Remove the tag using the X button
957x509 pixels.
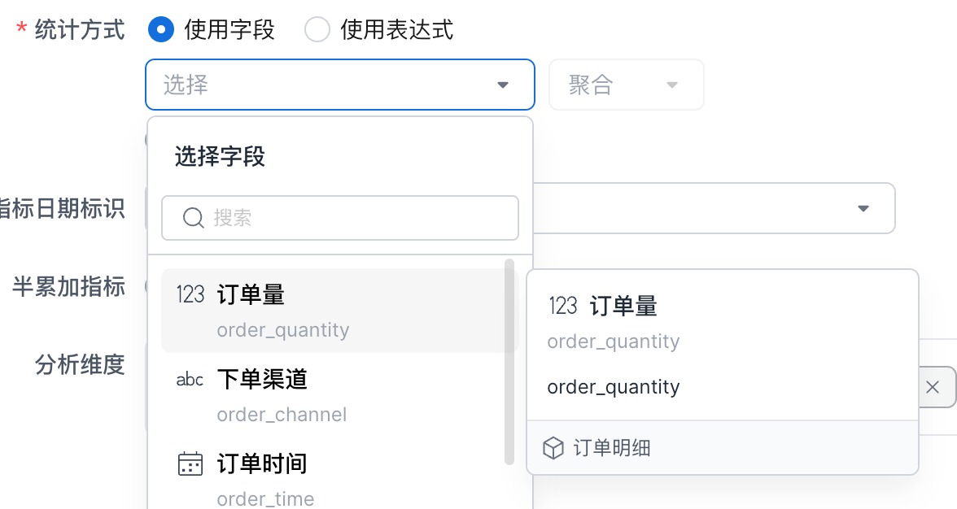(933, 387)
